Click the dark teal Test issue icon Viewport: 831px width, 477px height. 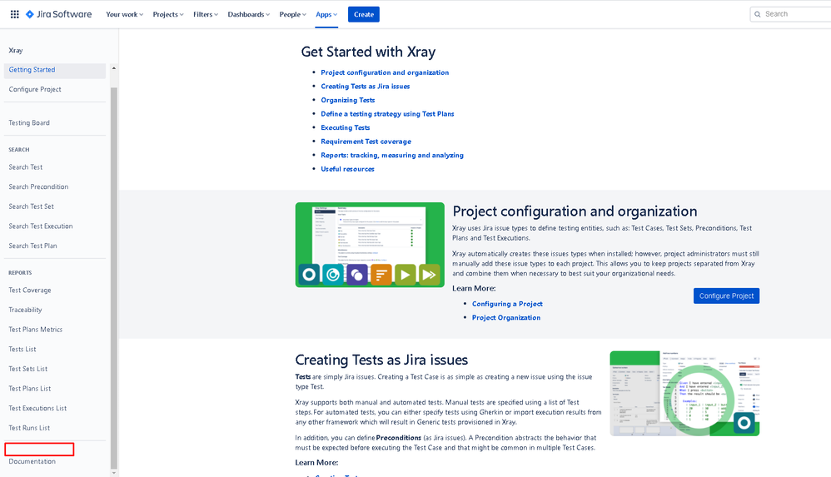(309, 275)
